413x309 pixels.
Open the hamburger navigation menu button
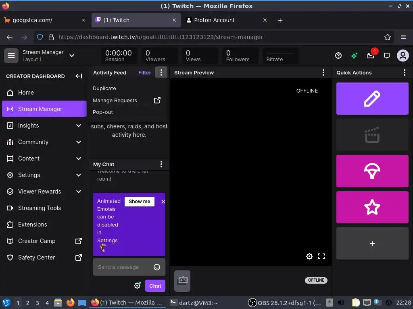click(x=11, y=56)
